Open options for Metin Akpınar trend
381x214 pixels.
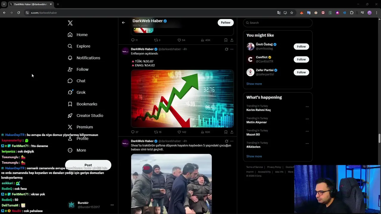(x=307, y=119)
